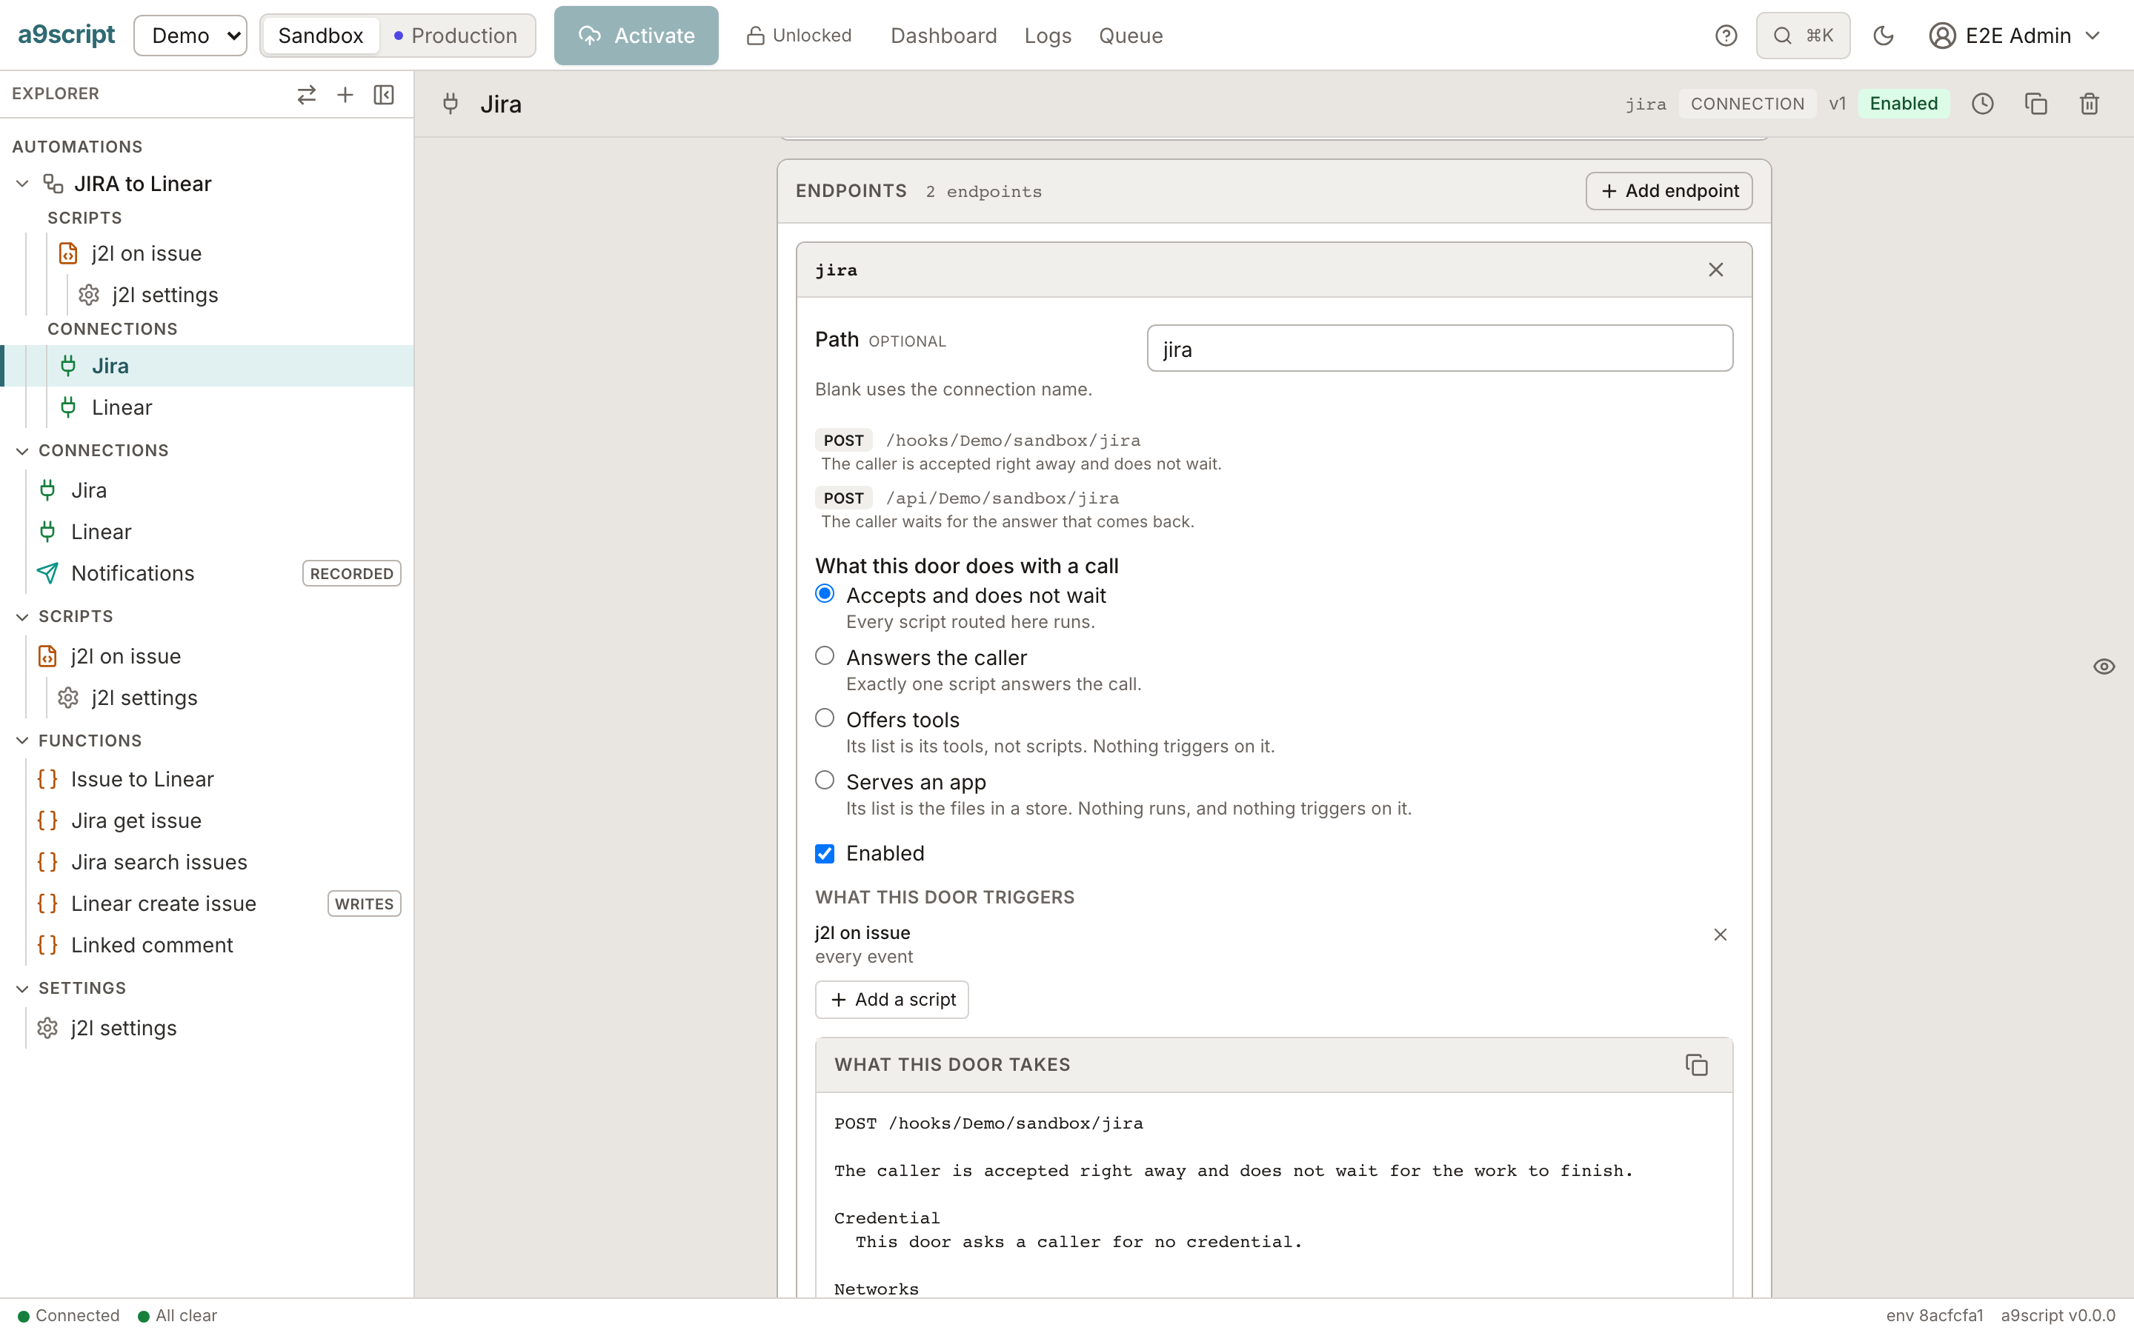Click the a9script logo
Screen dimensions: 2134x1333
(x=67, y=36)
